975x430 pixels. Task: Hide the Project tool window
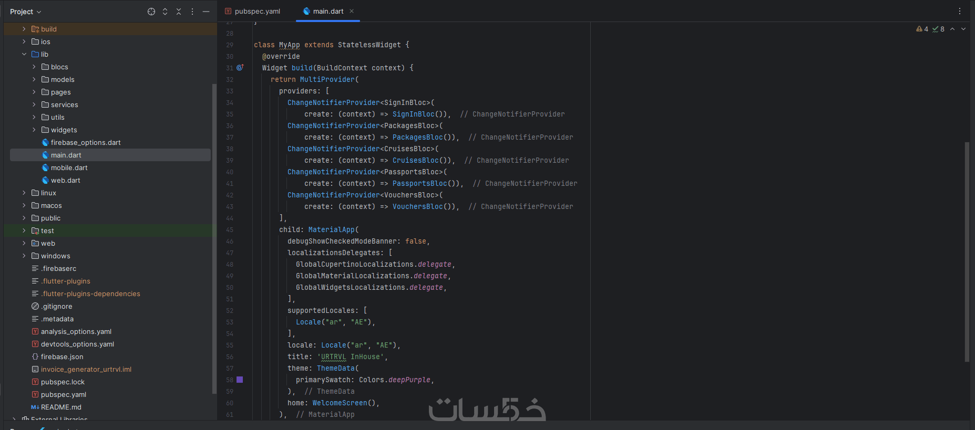pos(206,12)
